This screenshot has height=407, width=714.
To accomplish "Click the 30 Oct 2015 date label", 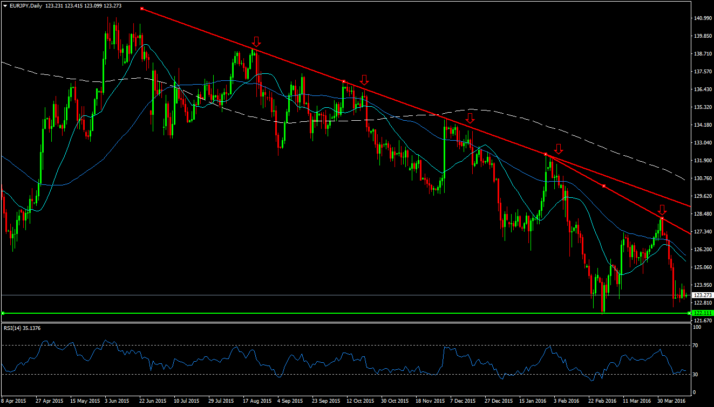I will click(395, 401).
